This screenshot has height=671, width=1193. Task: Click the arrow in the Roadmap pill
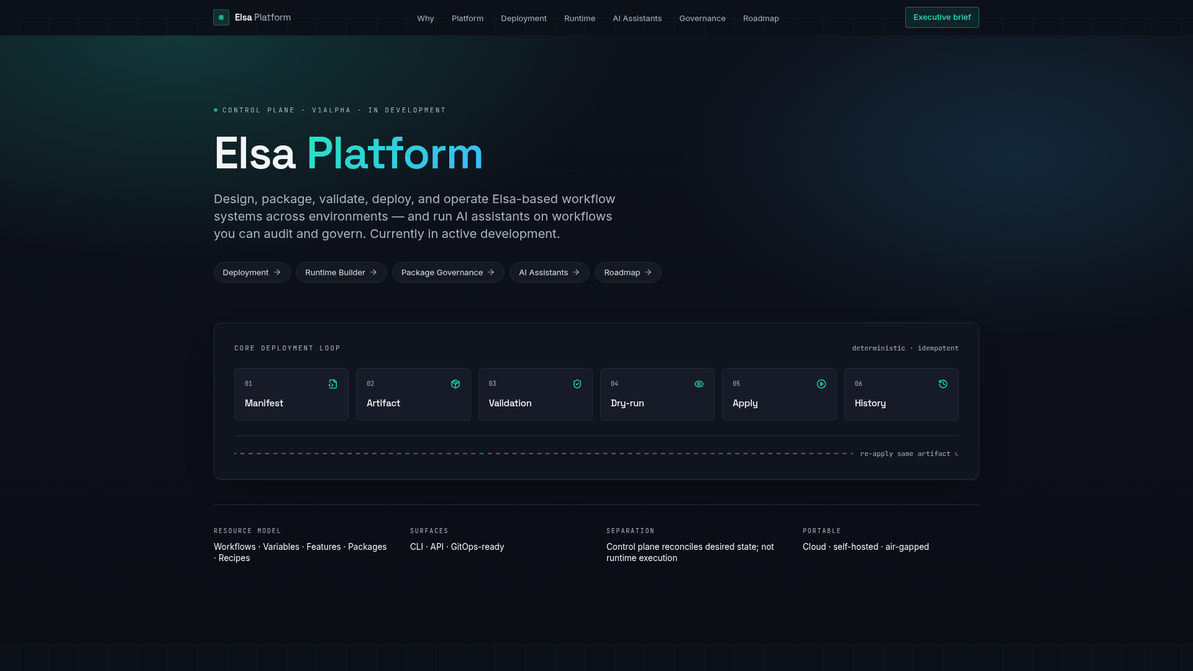[648, 272]
